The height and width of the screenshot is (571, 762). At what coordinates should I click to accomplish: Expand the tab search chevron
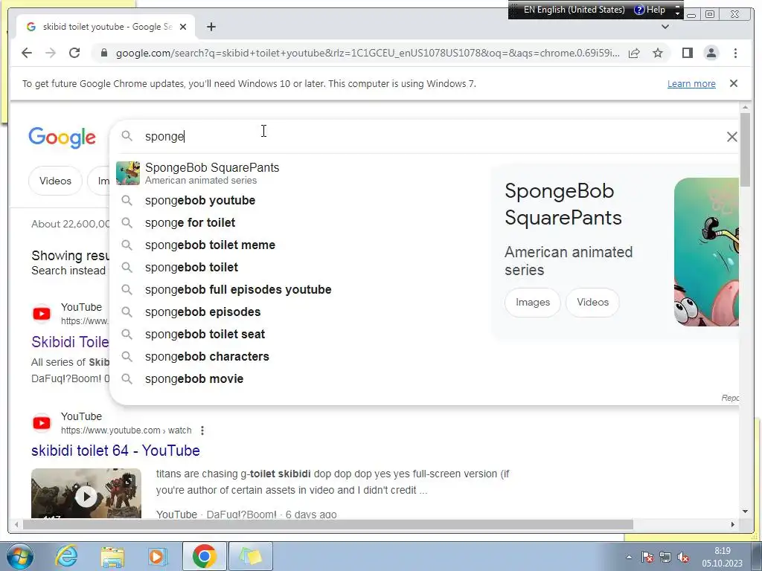(x=665, y=27)
